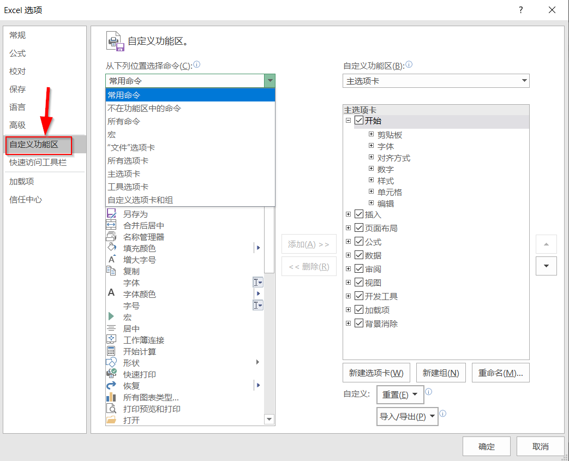Click the 常用命令 combo box field
This screenshot has width=569, height=461.
tap(190, 81)
